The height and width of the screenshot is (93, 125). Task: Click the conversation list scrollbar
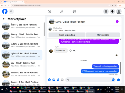[x=44, y=30]
